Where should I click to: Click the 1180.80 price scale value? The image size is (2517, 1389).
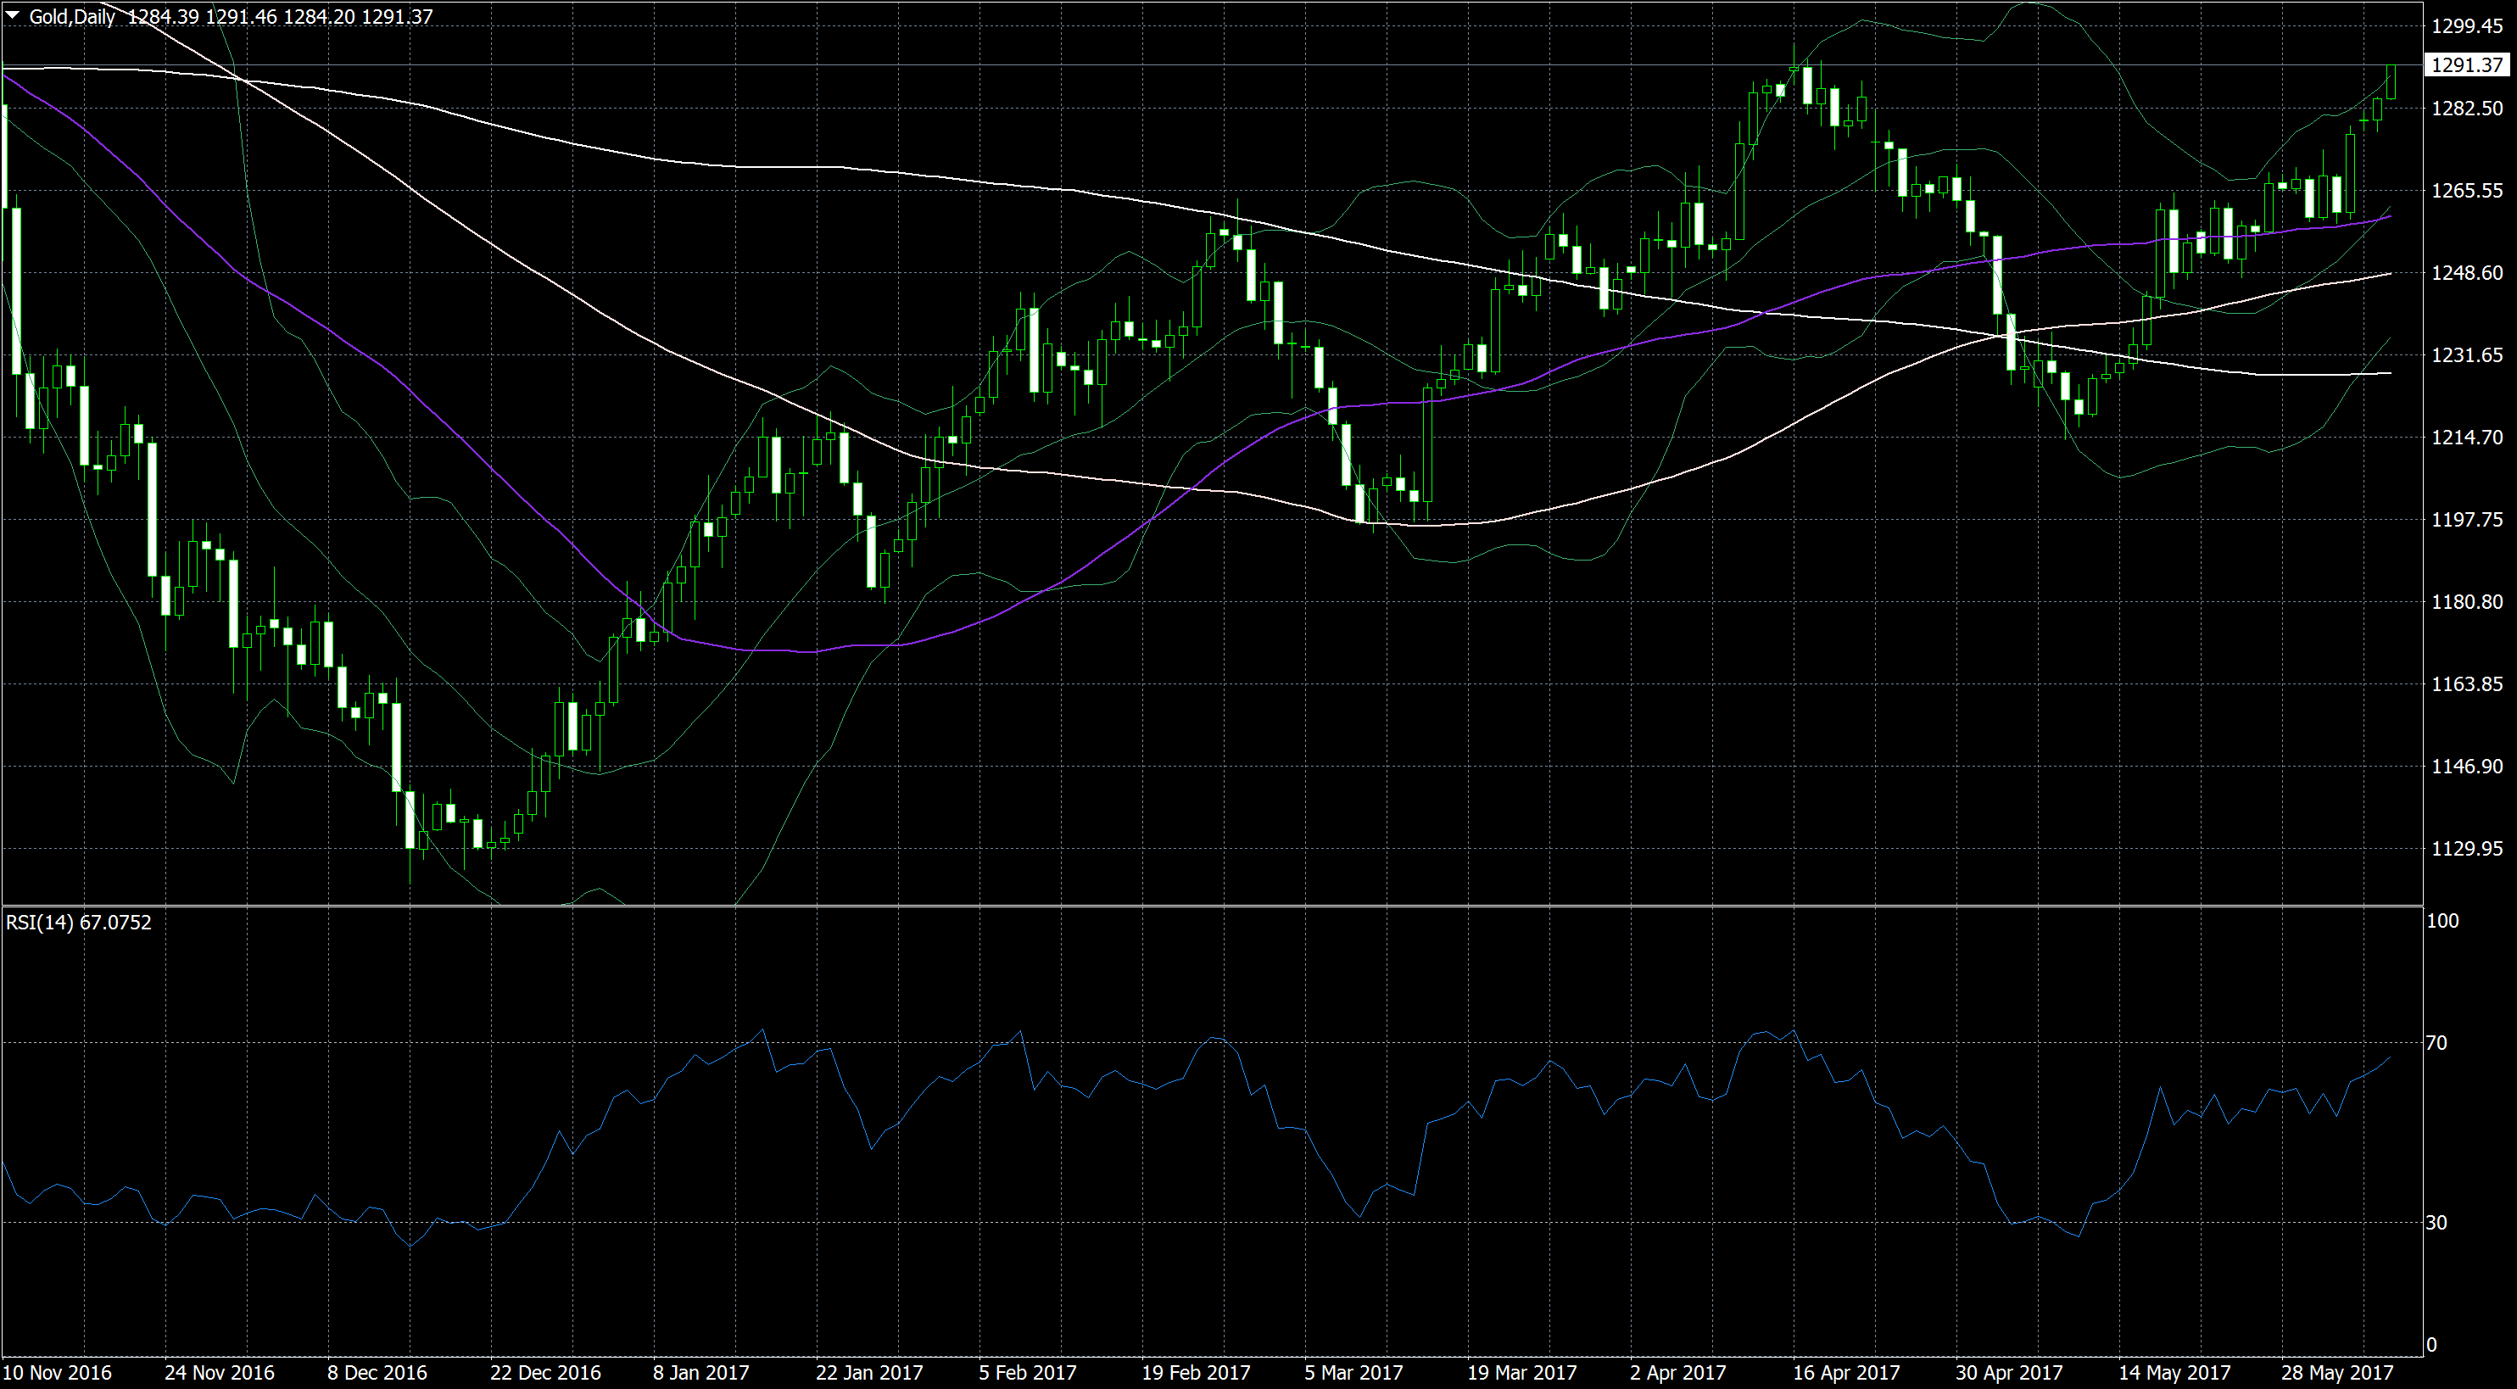[2467, 602]
